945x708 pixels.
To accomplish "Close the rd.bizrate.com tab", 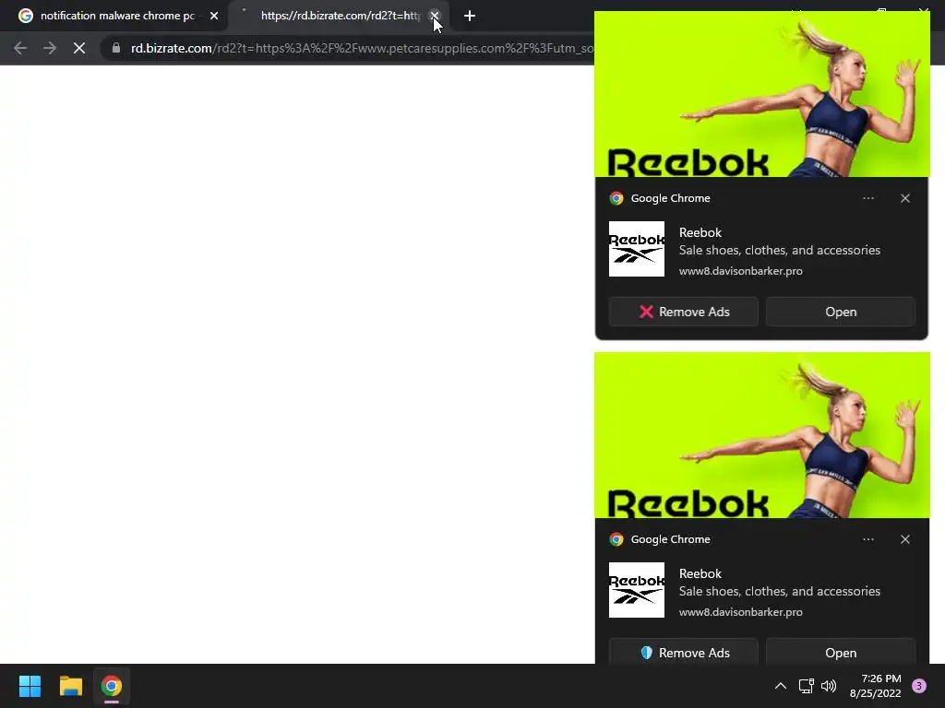I will tap(434, 16).
